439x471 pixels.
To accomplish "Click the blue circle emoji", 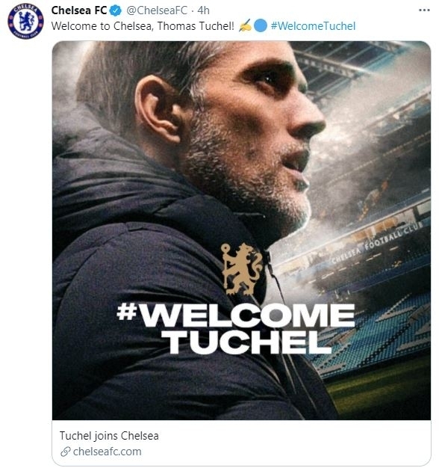I will point(260,26).
